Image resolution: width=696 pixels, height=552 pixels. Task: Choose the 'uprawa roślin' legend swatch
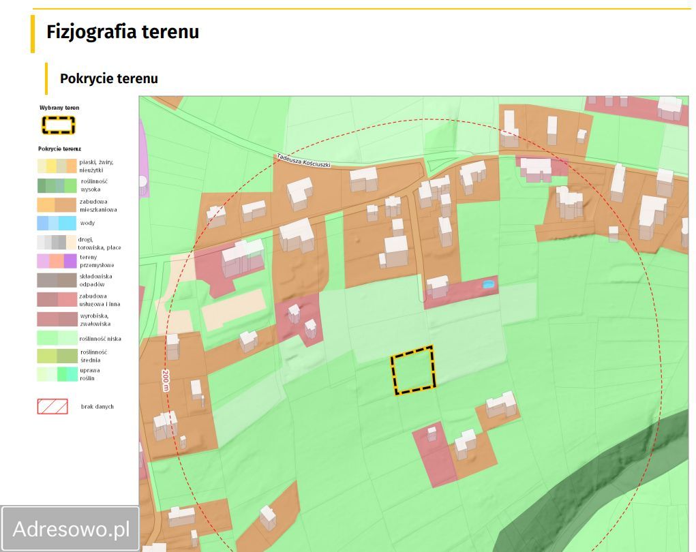[57, 373]
